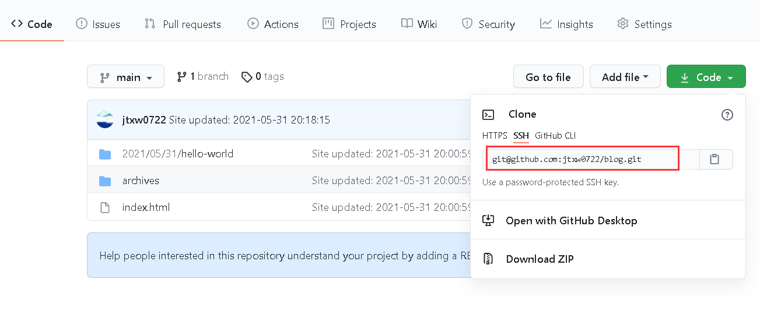Screen dimensions: 760x314
Task: Switch to the GitHub CLI clone tab
Action: 555,136
